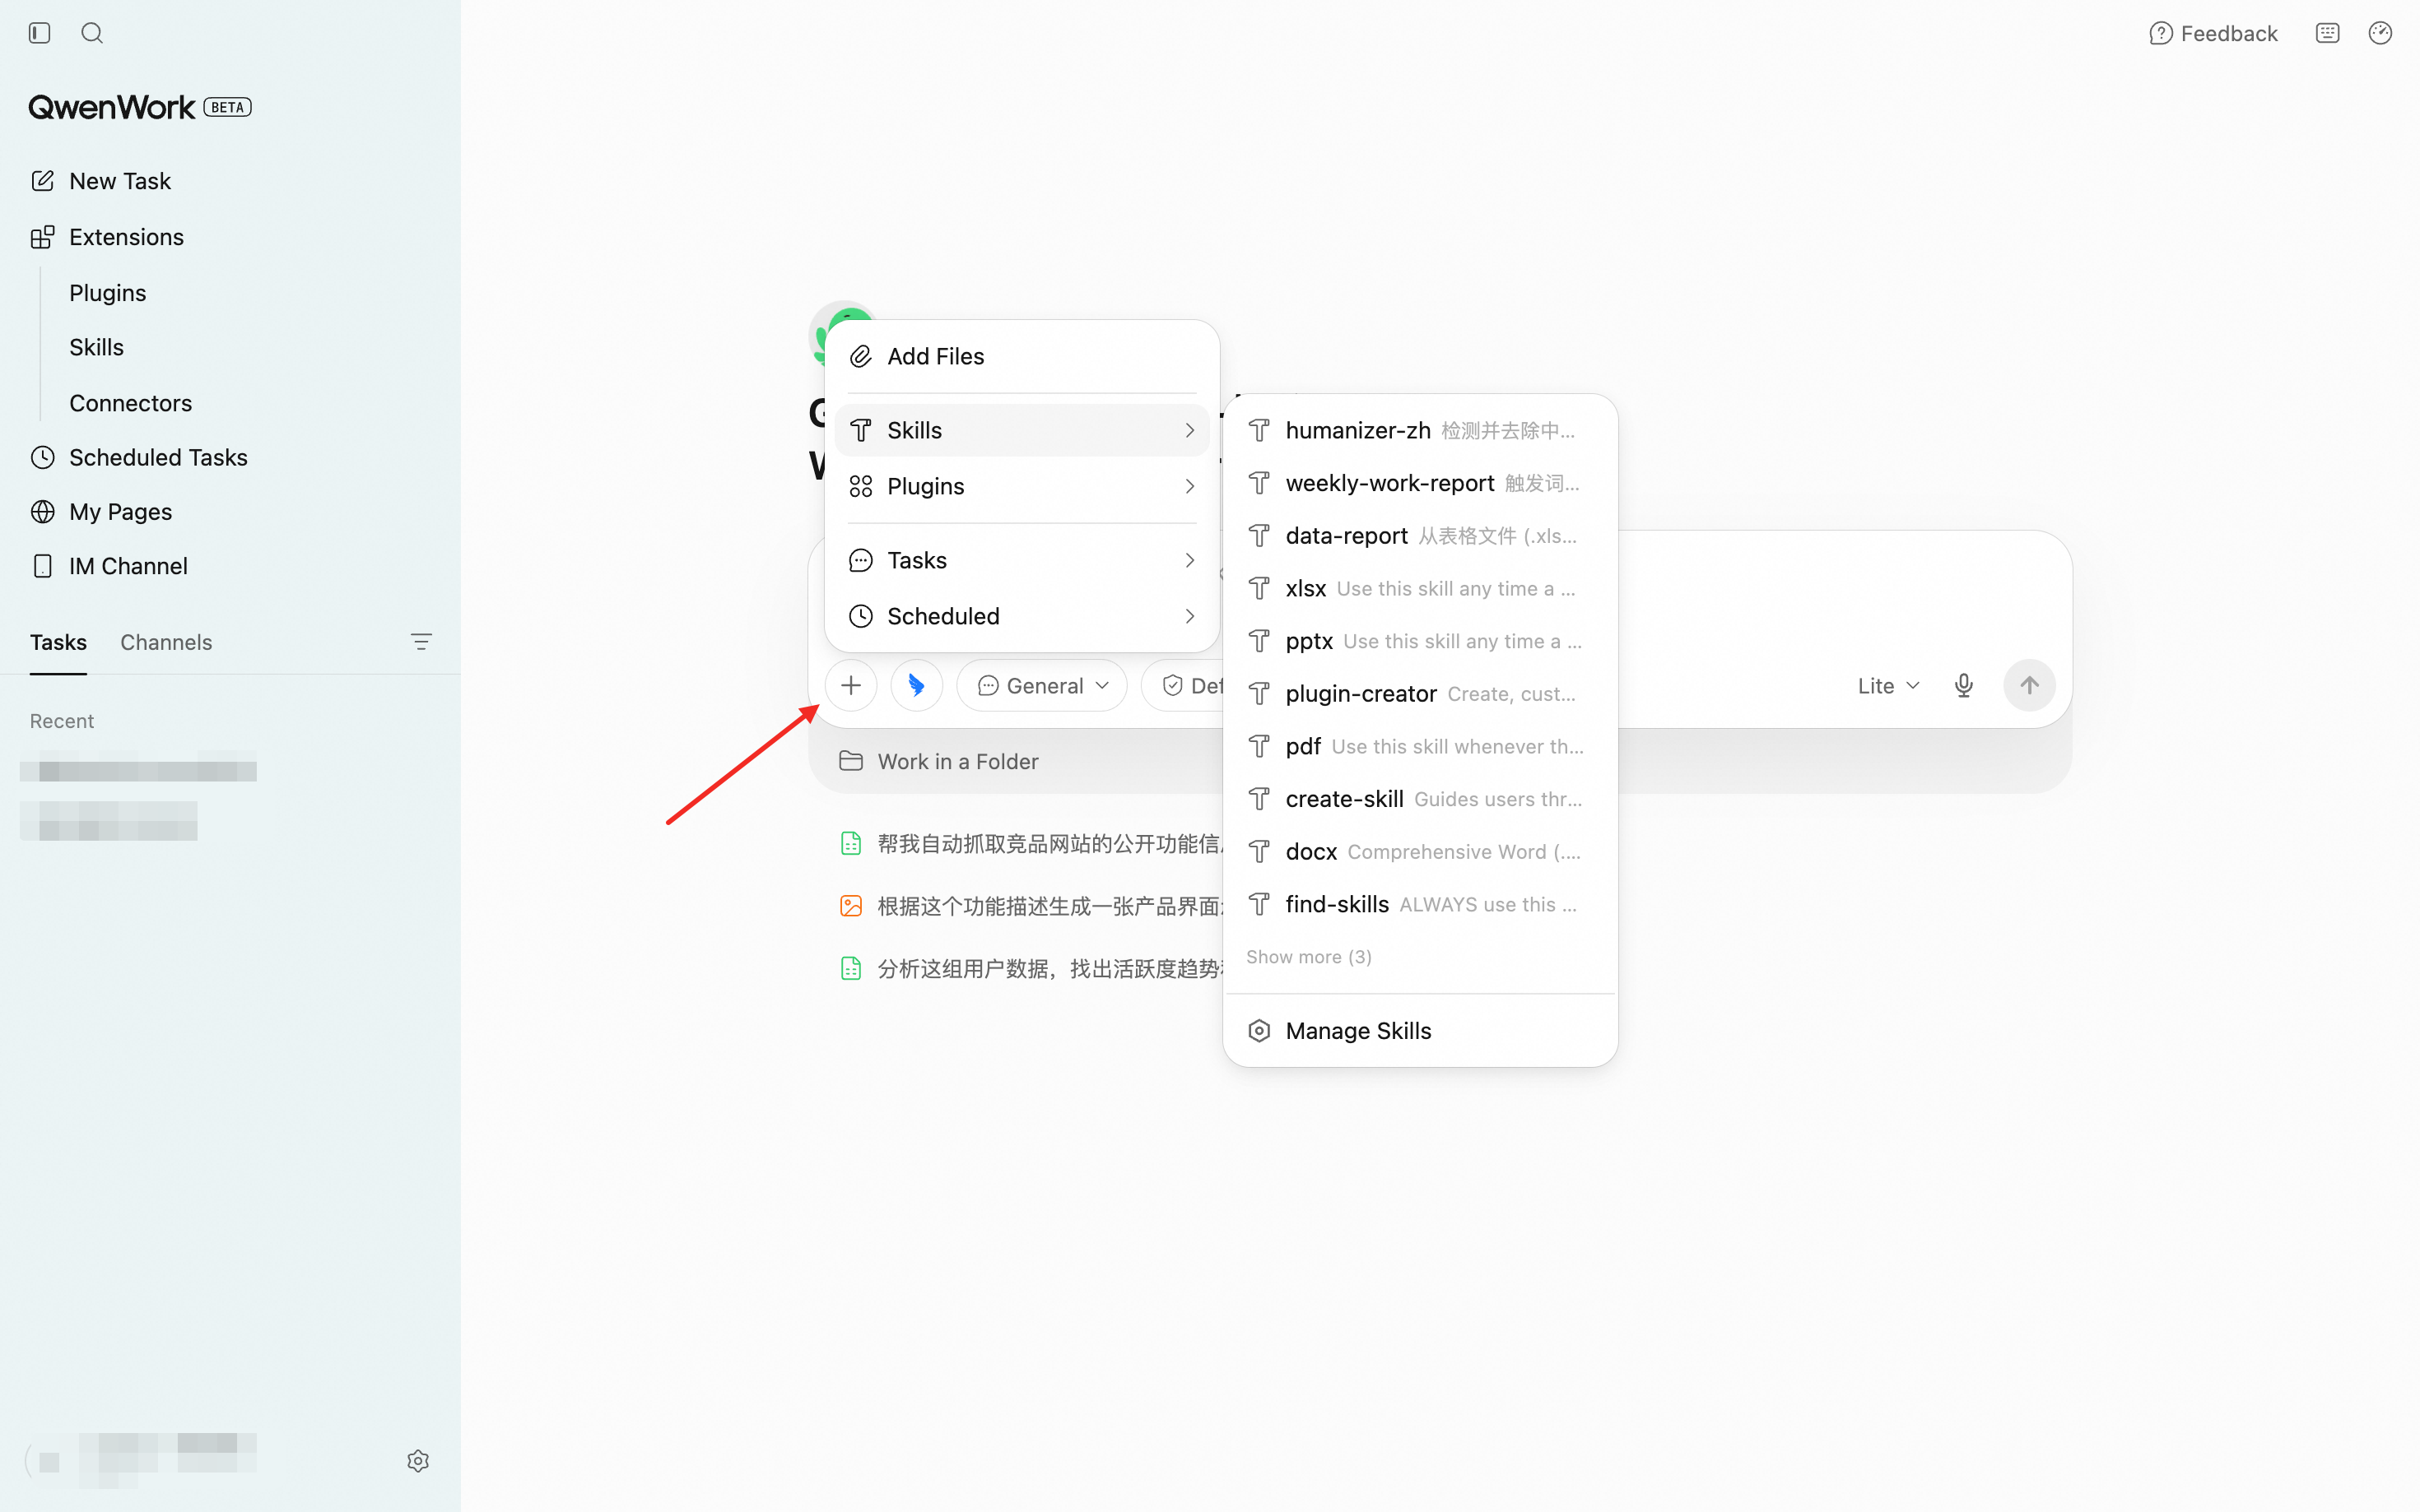The height and width of the screenshot is (1512, 2420).
Task: Open the partially hidden Def dropdown pill
Action: 1184,685
